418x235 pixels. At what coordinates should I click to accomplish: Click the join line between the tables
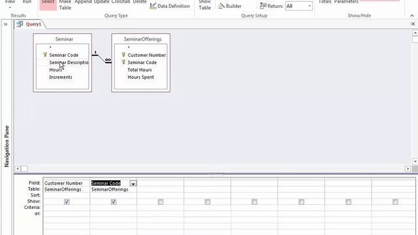[102, 59]
